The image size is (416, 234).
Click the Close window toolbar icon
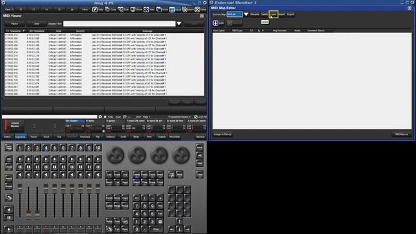[x=198, y=10]
